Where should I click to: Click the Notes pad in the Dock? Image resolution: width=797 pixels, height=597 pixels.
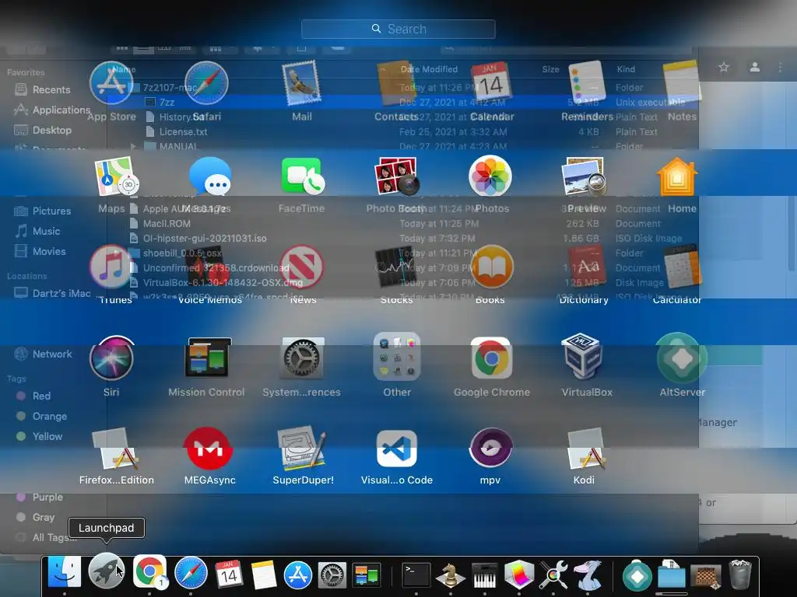click(x=264, y=574)
